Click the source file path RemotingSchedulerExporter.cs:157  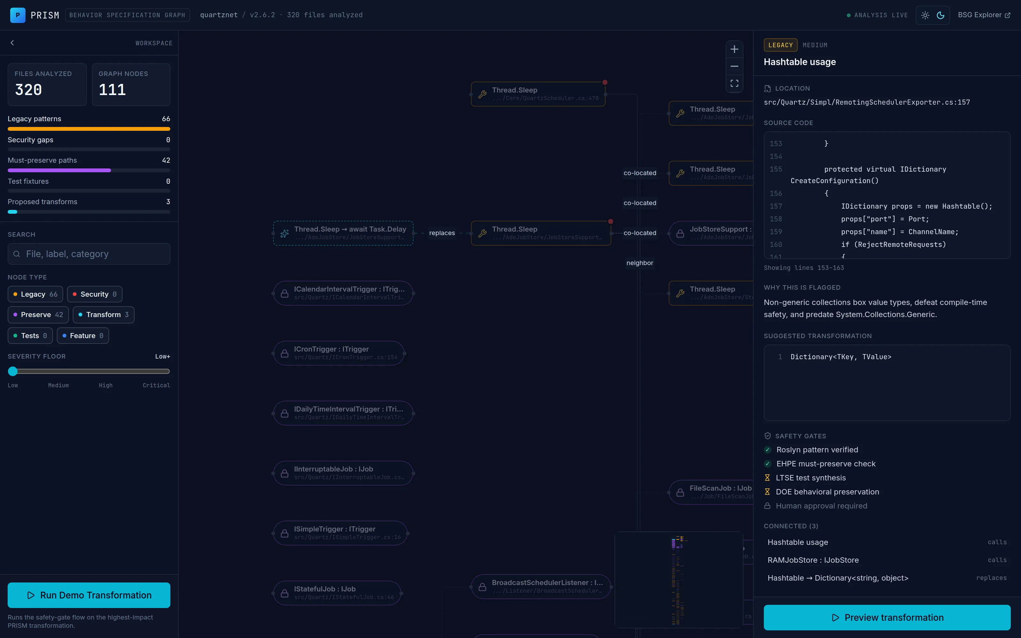pos(867,102)
